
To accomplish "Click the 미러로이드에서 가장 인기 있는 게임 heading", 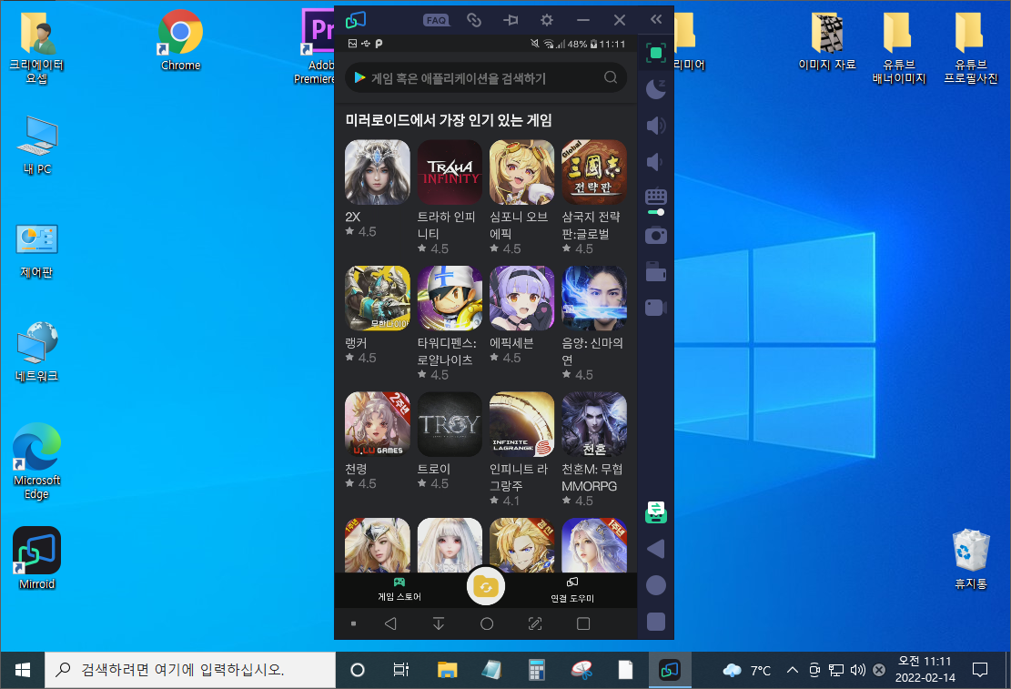I will (x=448, y=120).
